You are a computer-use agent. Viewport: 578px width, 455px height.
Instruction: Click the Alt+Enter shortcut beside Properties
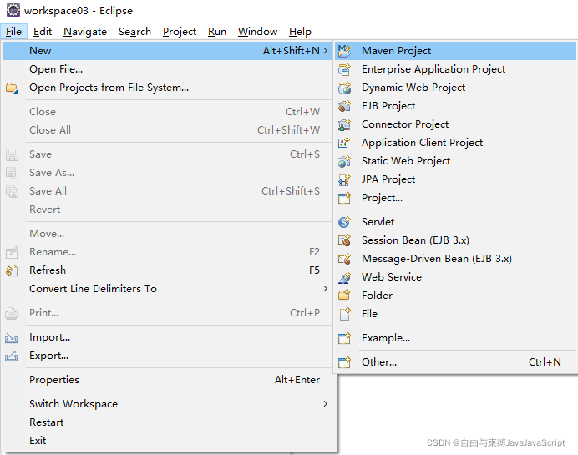coord(297,380)
